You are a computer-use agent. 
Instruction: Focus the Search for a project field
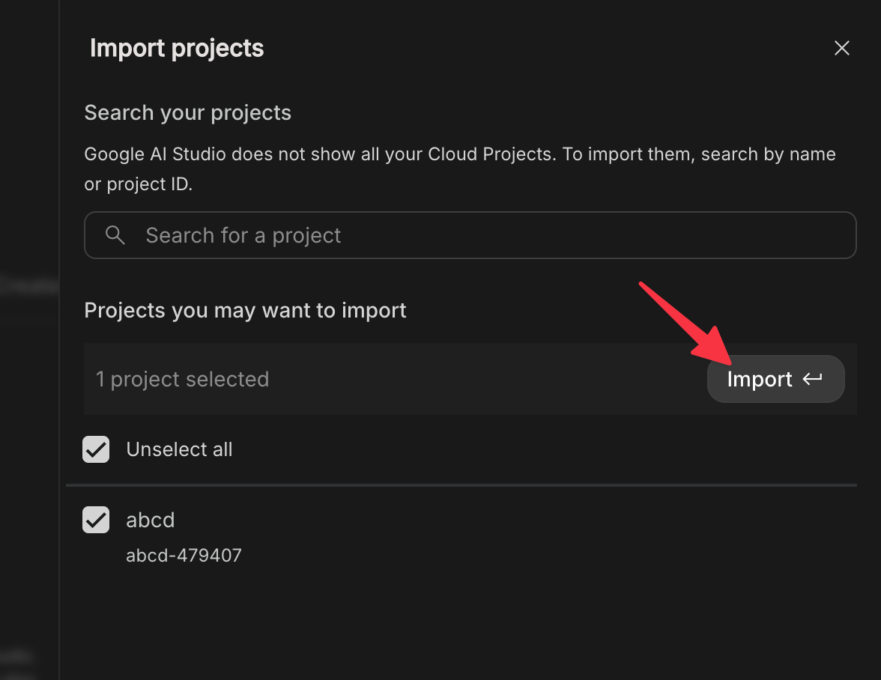pos(479,235)
